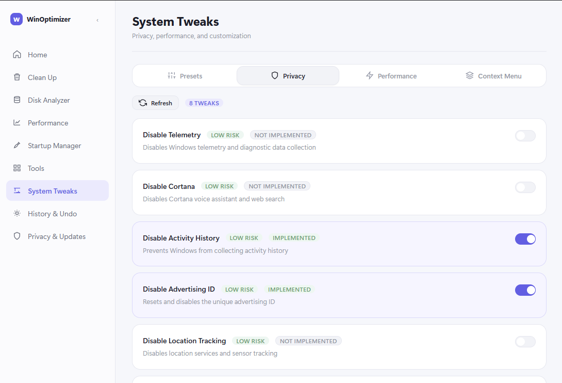Click the Presets tab sliders icon
The width and height of the screenshot is (562, 383).
point(172,76)
